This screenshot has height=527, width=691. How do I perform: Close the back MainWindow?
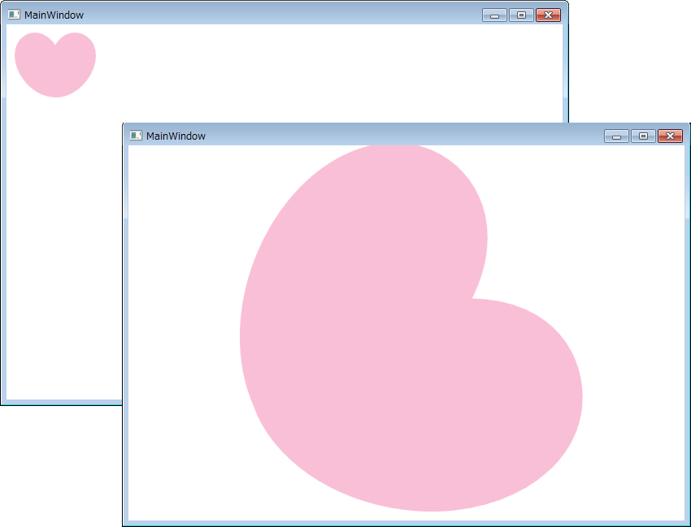point(548,15)
